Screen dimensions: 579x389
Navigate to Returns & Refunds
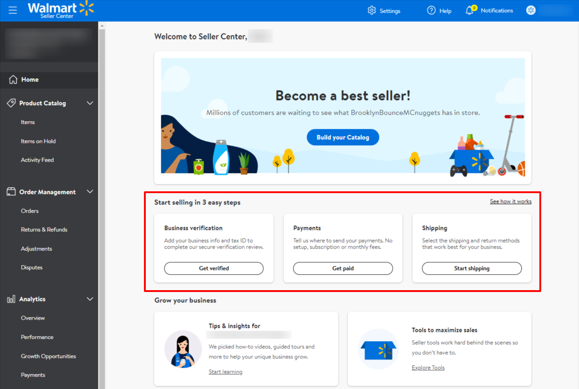(44, 229)
